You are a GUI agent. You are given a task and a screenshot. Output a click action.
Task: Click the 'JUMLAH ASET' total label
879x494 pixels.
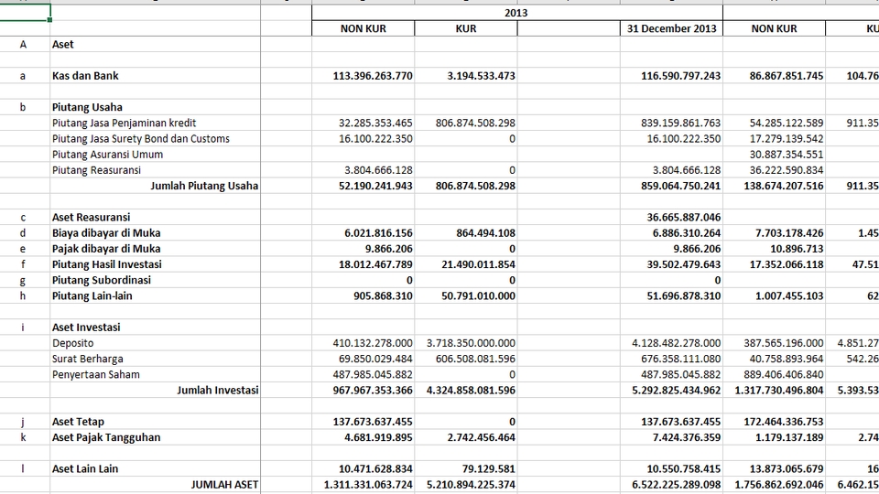click(156, 483)
